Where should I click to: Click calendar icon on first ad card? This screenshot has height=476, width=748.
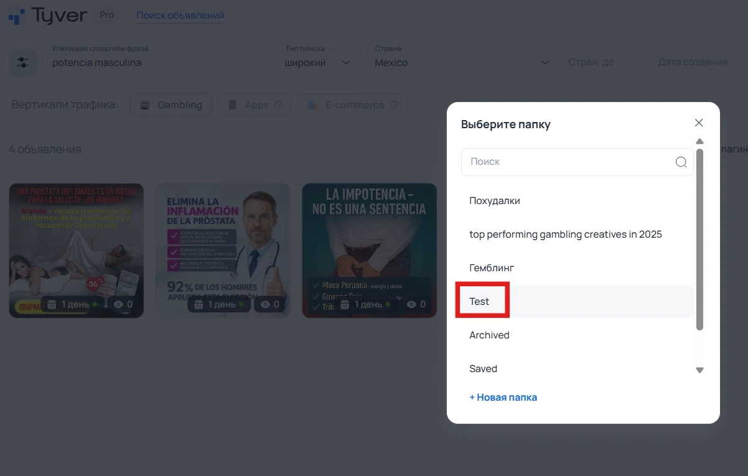(52, 304)
